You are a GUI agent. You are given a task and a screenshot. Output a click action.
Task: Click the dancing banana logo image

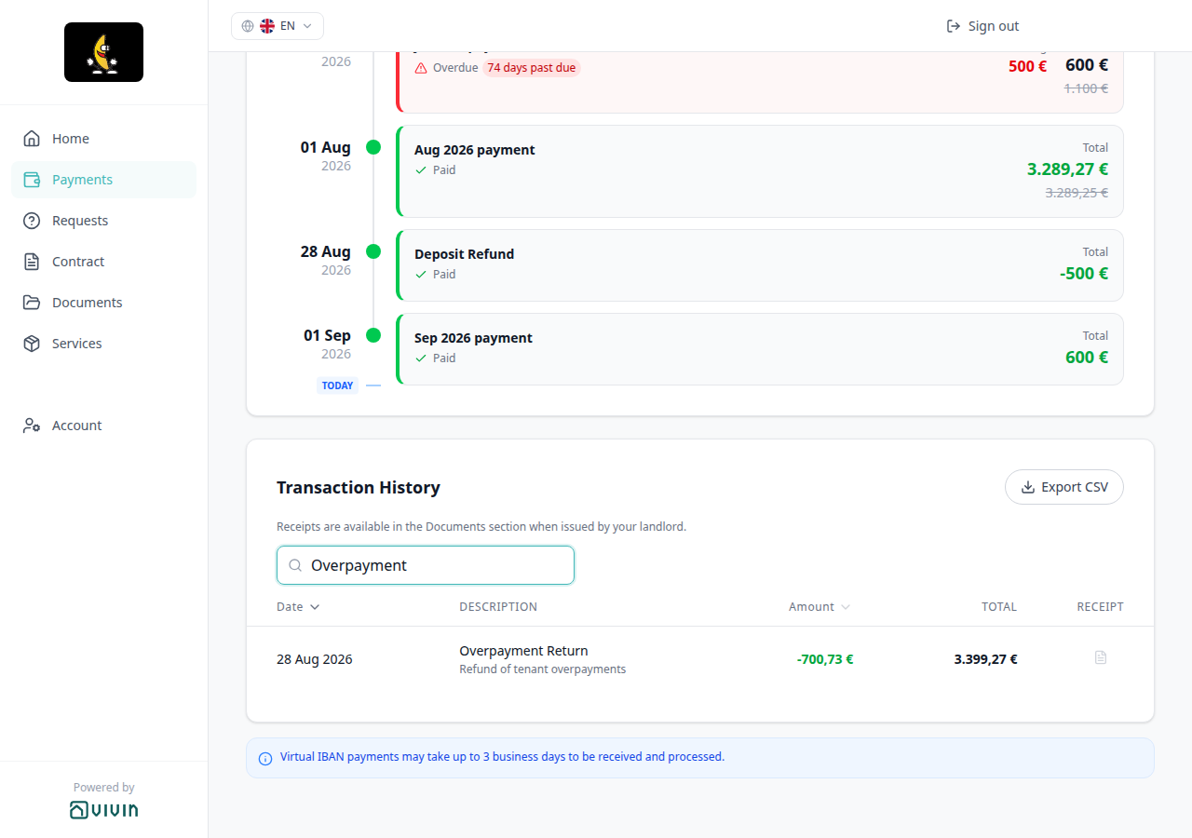click(x=103, y=52)
